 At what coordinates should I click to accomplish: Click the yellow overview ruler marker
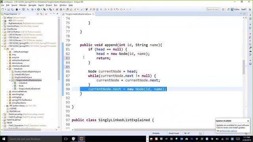point(246,106)
